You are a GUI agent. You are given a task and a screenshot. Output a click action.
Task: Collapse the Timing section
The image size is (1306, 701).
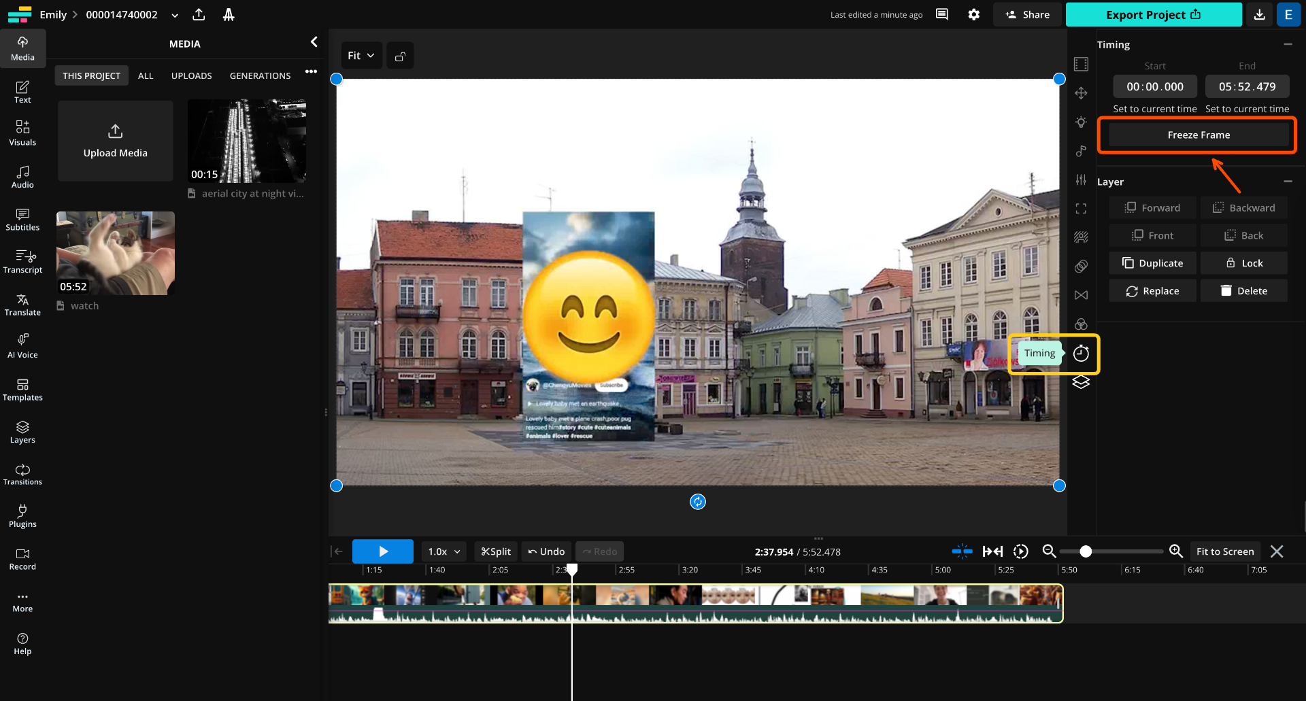[1288, 44]
